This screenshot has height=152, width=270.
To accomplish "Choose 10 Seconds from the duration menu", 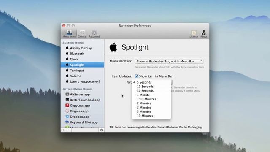I will tap(151, 87).
